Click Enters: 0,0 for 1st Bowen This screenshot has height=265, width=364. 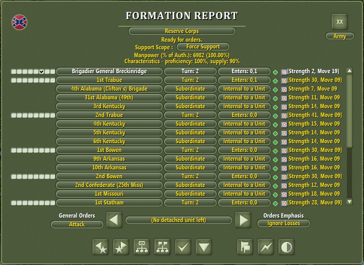click(244, 150)
